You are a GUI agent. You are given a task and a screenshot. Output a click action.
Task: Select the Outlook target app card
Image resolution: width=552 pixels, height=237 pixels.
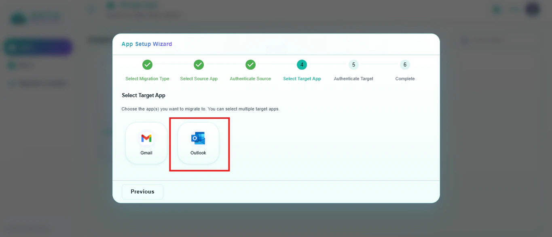[x=198, y=143]
